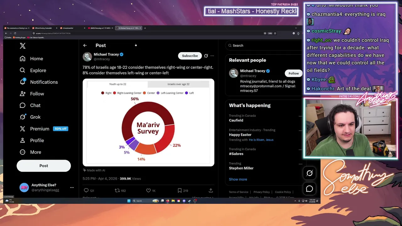Open the Stephen Miller trending topic

tap(241, 168)
